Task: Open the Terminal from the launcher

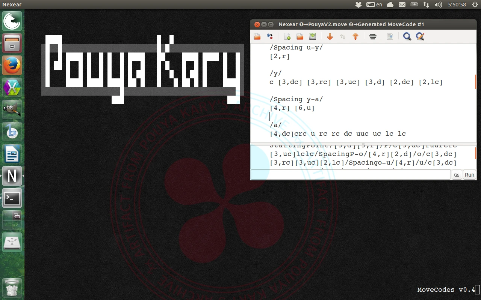Action: [x=12, y=198]
